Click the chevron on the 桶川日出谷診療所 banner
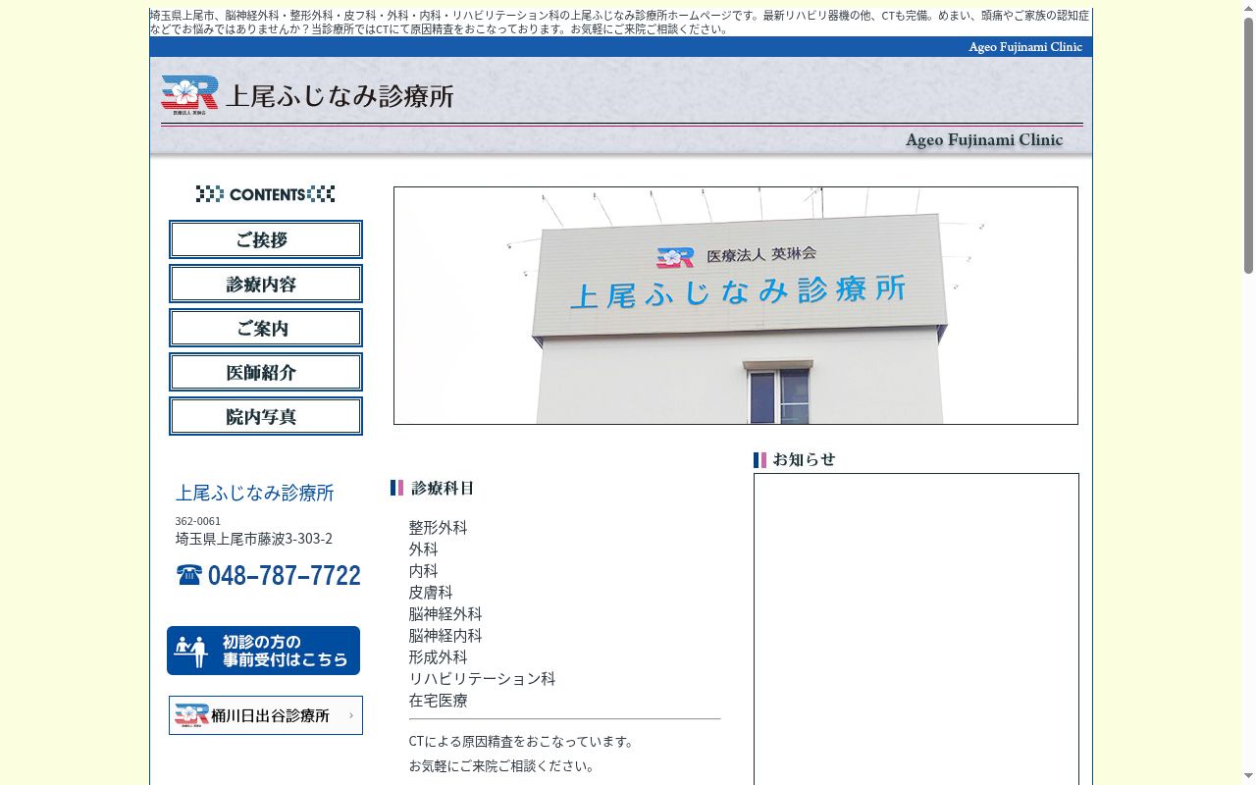Viewport: 1256px width, 785px height. [x=351, y=715]
